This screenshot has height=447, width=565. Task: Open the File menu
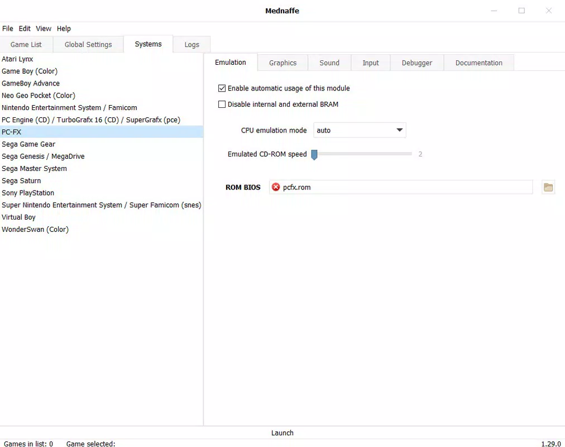tap(8, 28)
